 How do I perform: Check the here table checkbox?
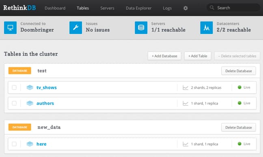(14, 144)
